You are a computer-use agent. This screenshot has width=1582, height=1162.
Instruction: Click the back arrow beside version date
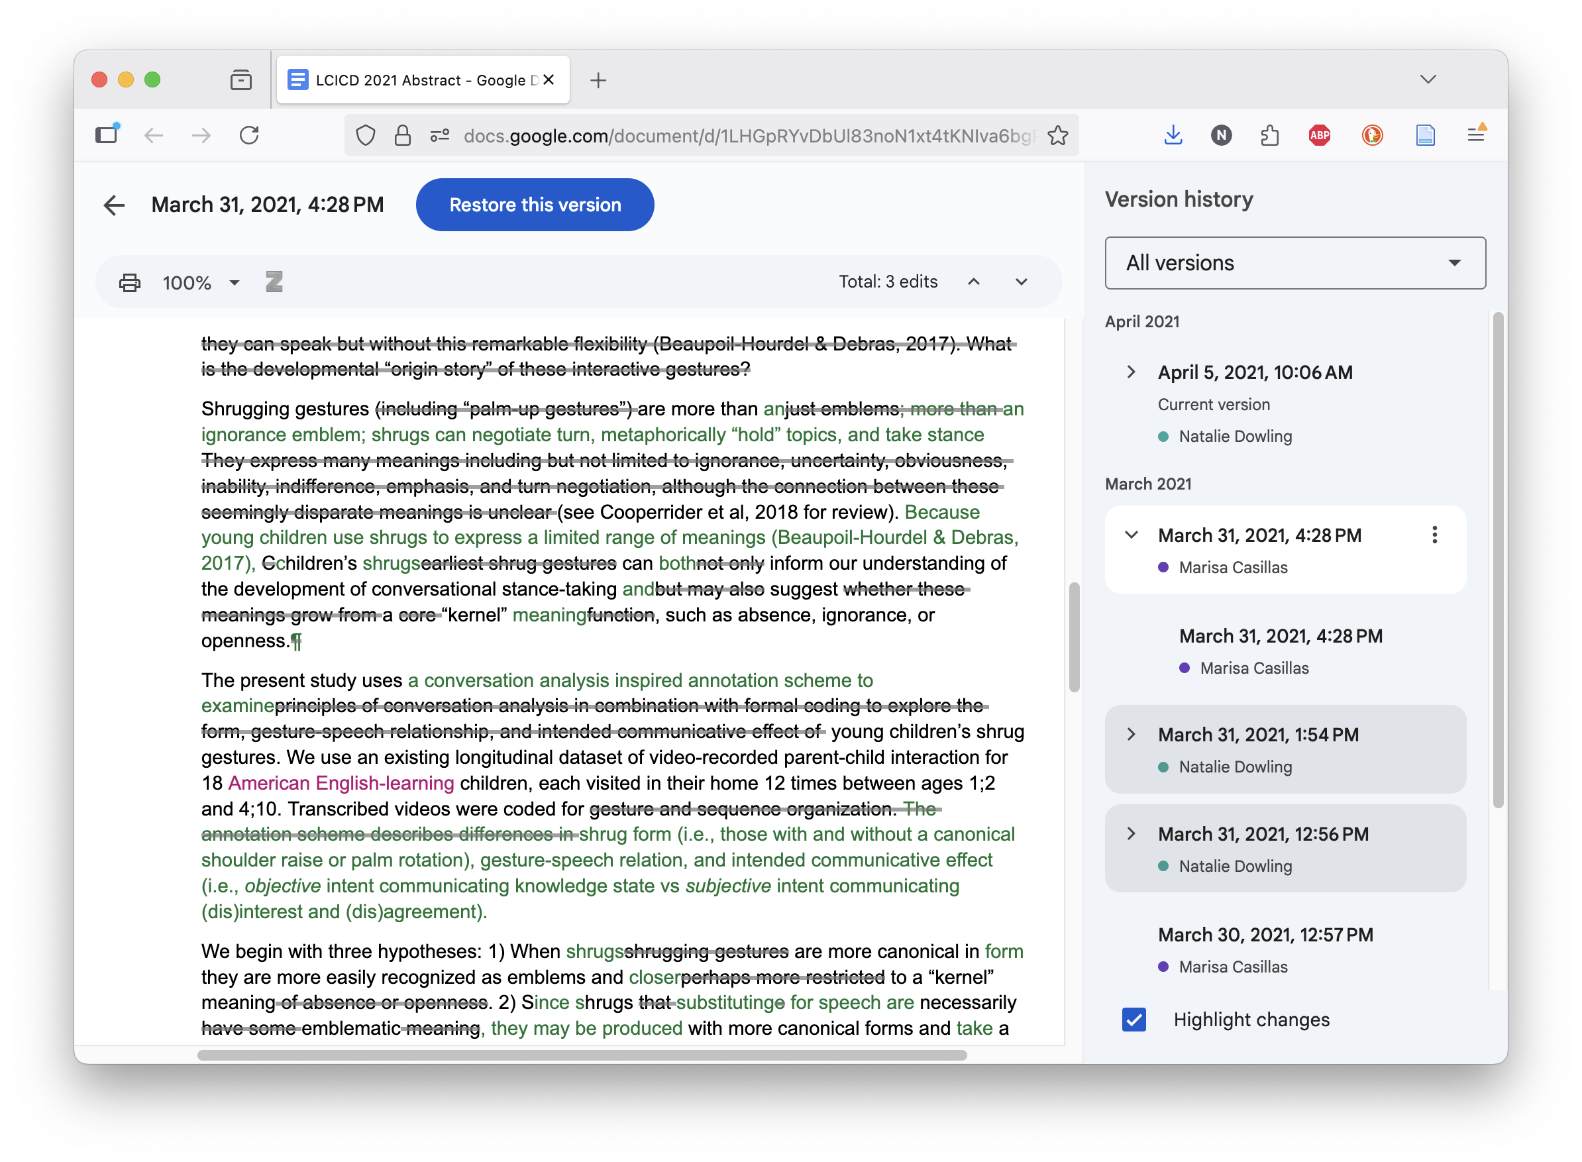[114, 205]
